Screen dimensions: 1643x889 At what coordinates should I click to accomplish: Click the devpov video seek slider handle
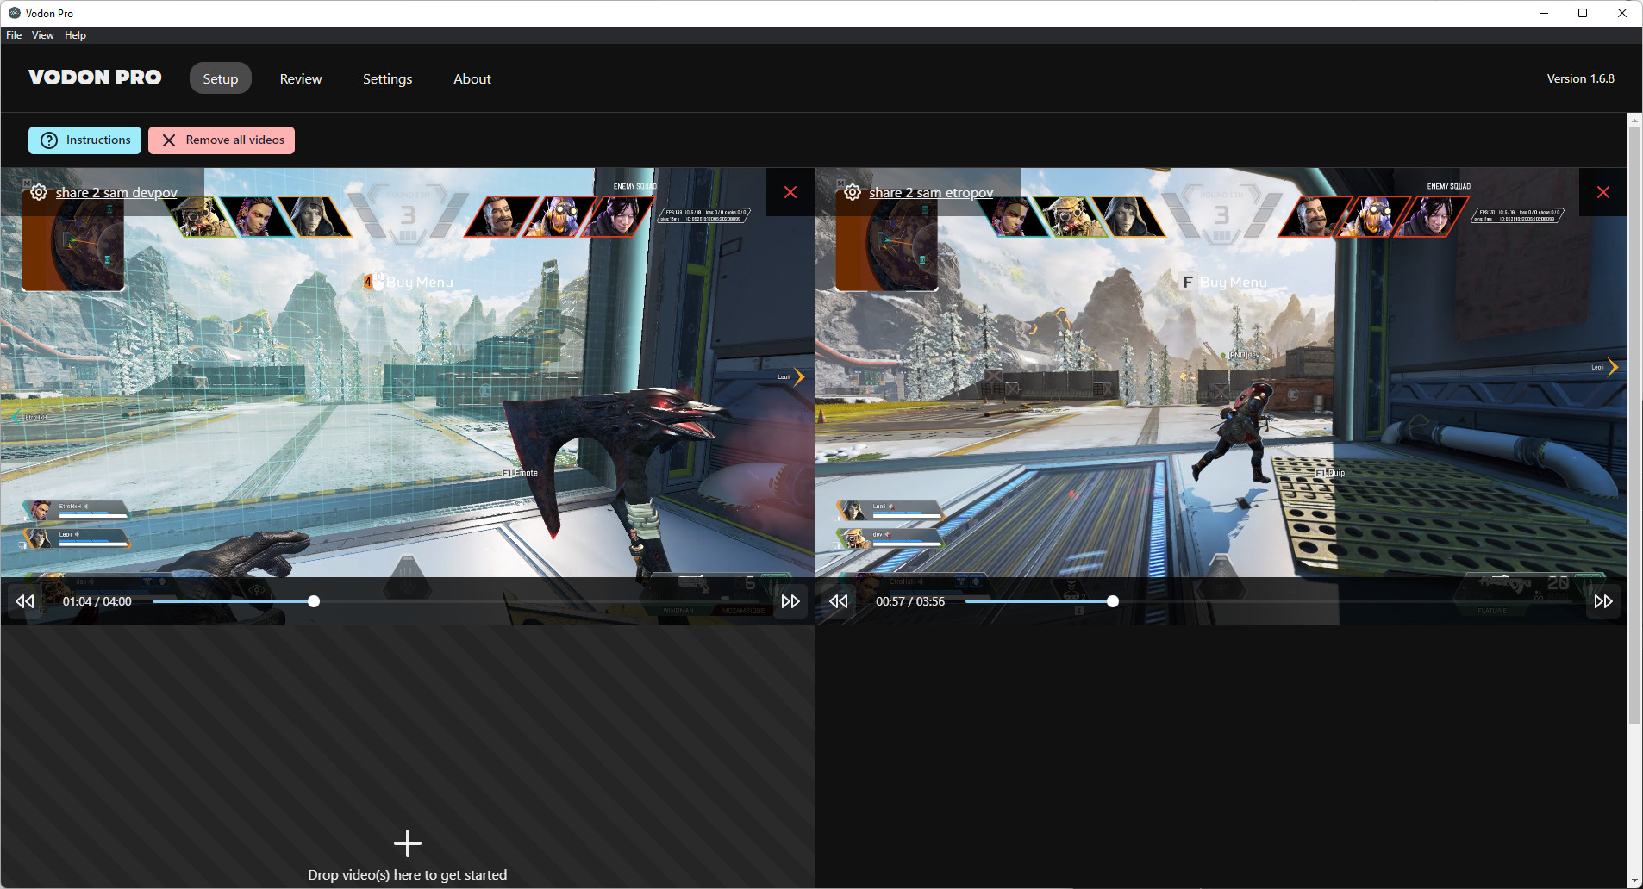tap(314, 601)
